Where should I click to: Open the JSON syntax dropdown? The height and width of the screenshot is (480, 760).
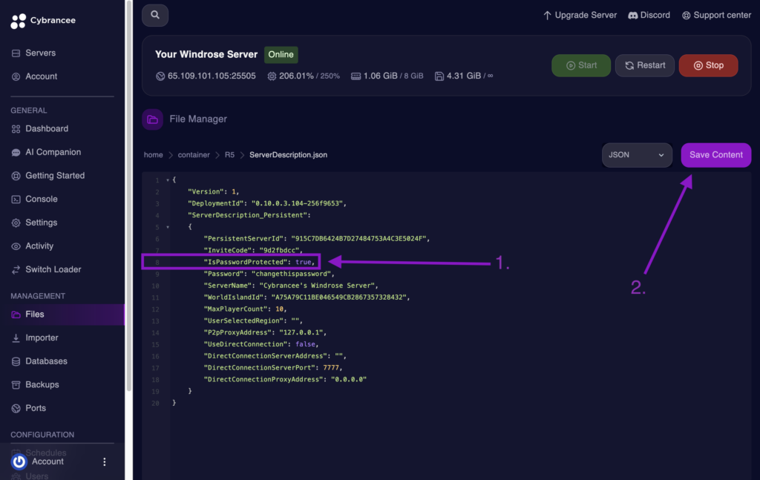click(636, 155)
